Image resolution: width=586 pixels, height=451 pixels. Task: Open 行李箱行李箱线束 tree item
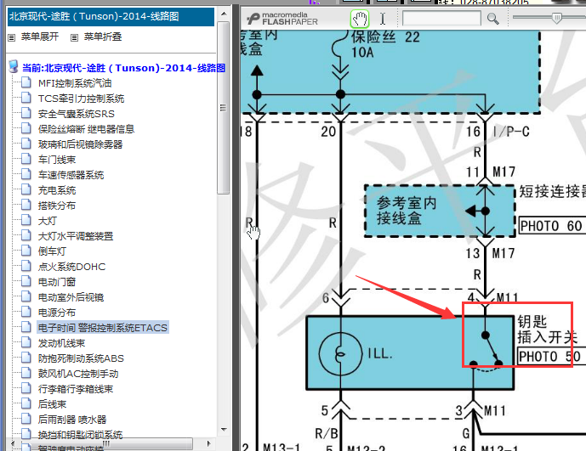tap(76, 389)
